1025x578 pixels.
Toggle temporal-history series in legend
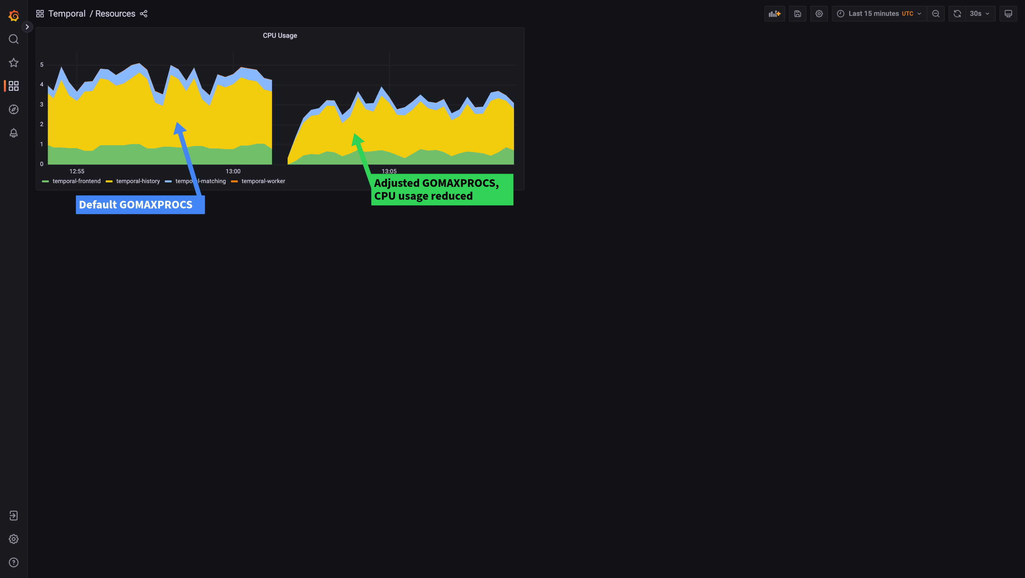pos(138,181)
